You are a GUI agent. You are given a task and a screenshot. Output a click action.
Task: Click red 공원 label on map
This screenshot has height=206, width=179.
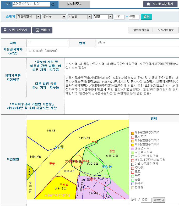112,151
